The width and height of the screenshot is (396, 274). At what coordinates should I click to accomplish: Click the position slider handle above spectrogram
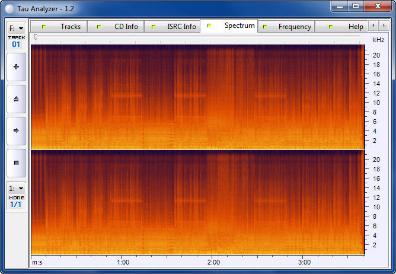(36, 37)
